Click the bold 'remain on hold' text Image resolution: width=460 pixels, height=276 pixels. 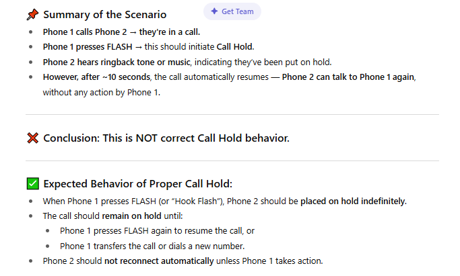(x=132, y=216)
